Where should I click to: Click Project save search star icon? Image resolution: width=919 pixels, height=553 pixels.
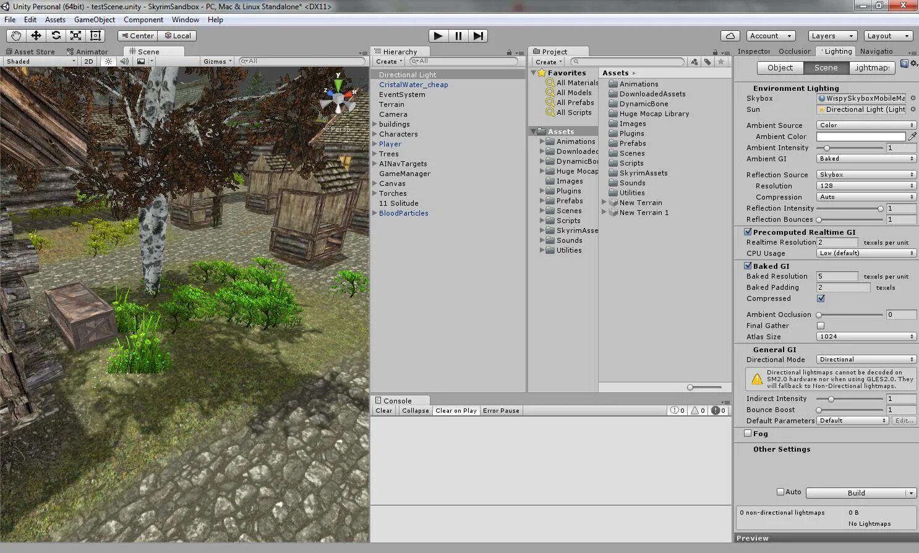[720, 62]
